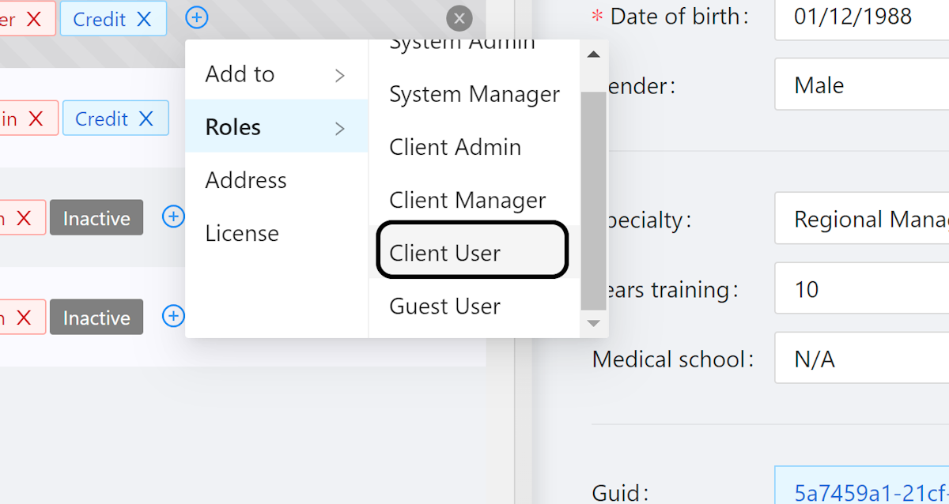Open the Gender dropdown showing Male
Viewport: 949px width, 504px height.
tap(862, 85)
